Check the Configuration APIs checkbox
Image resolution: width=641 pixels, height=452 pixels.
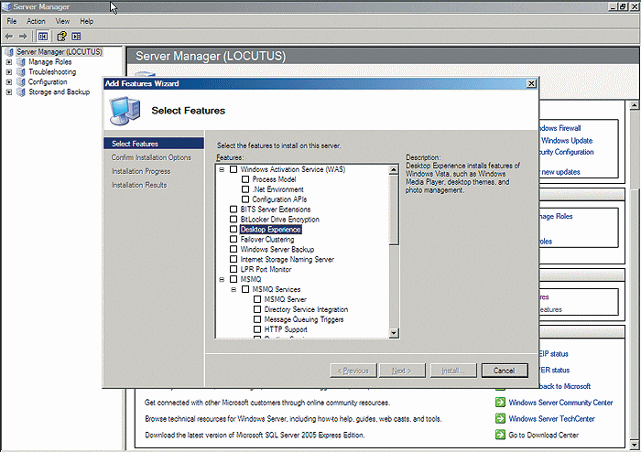245,199
